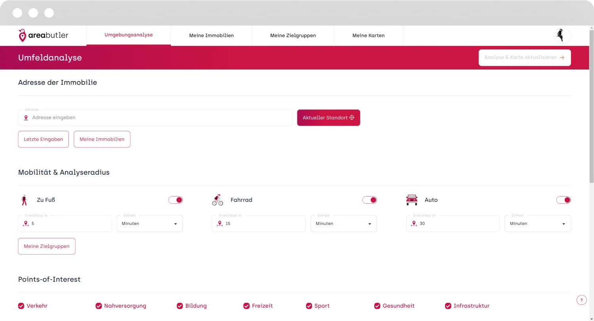The image size is (594, 321).
Task: Click the Aktueller Standort button
Action: pyautogui.click(x=329, y=118)
